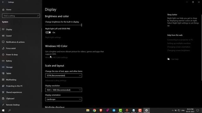Image resolution: width=202 pixels, height=113 pixels.
Task: Click the Clipboard icon in sidebar
Action: [3, 99]
